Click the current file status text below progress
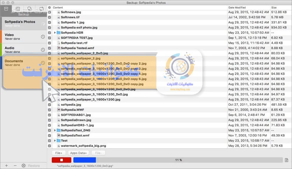Viewport: 292px width, 169px height. pos(85,166)
